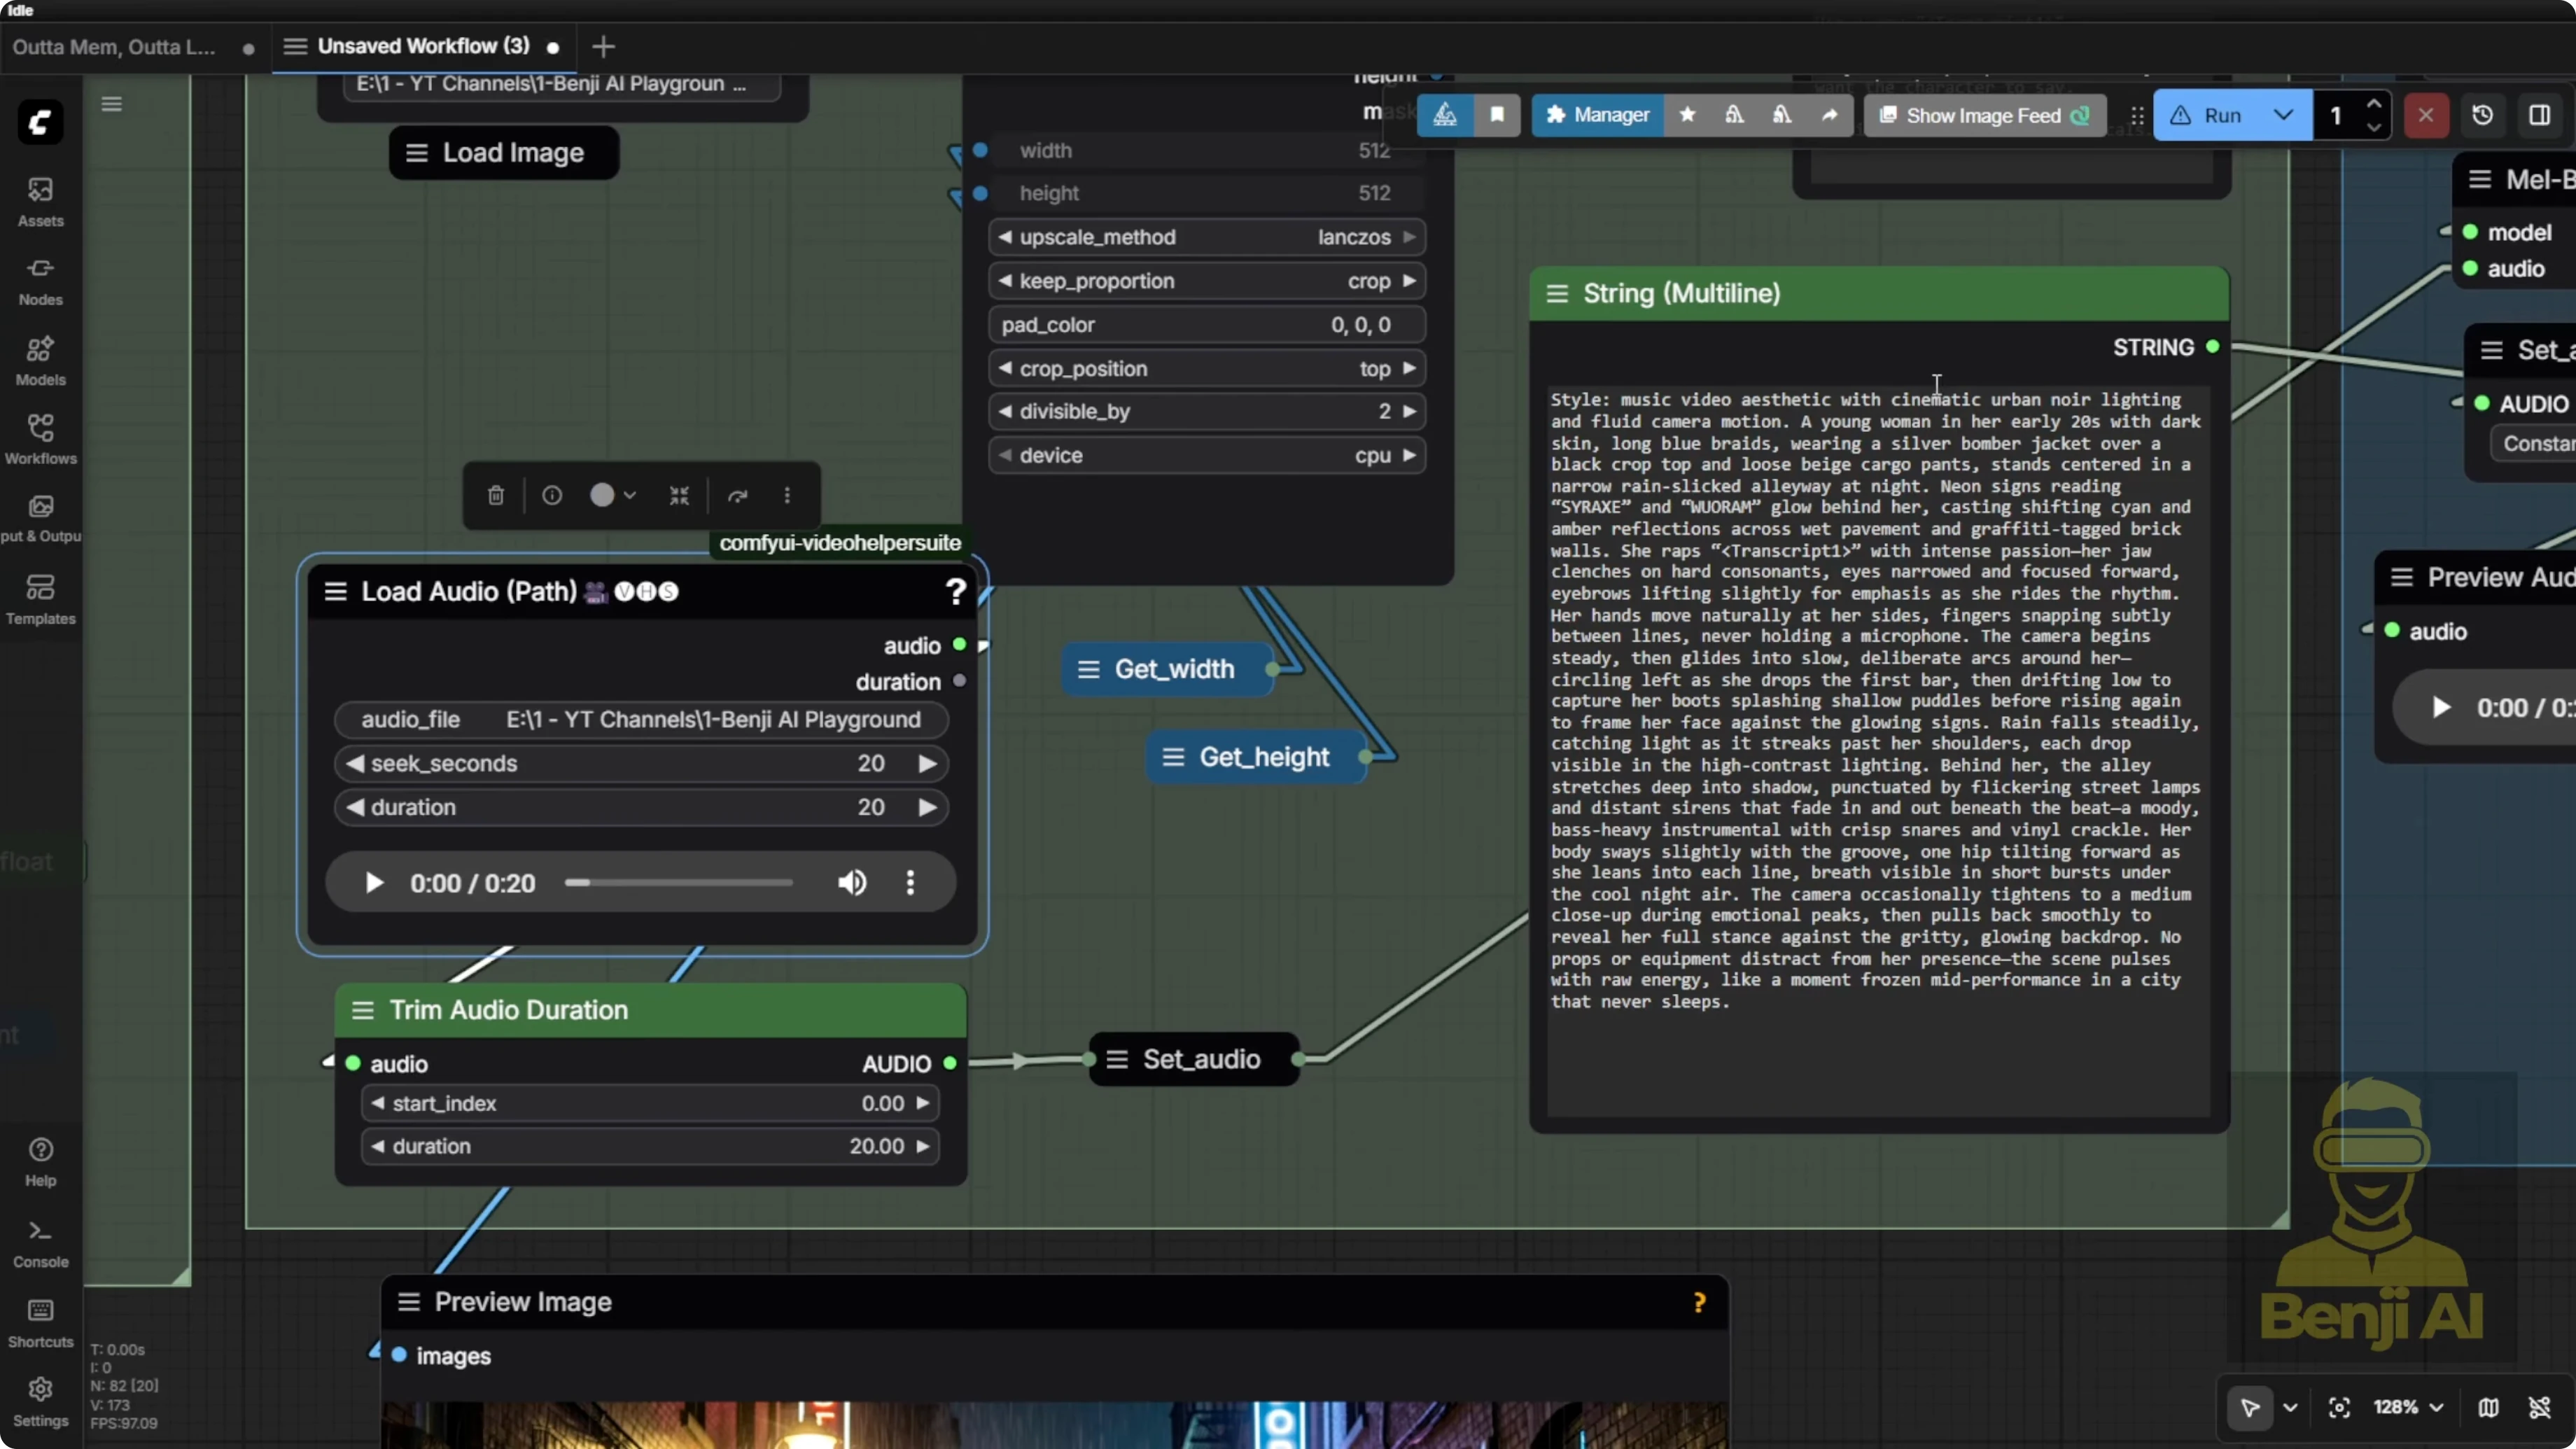Screen dimensions: 2576x1449
Task: Expand the Run button dropdown arrow
Action: [x=2283, y=115]
